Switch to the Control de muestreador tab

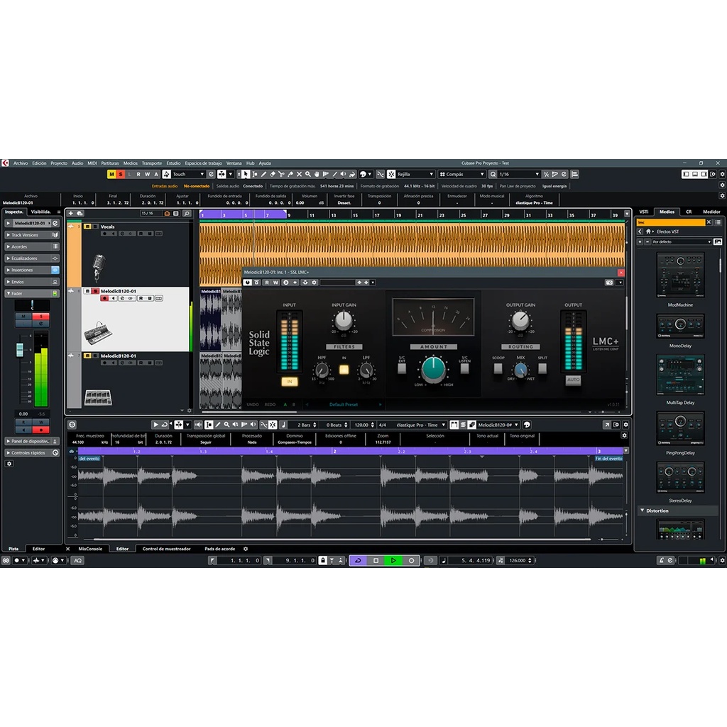pos(166,549)
